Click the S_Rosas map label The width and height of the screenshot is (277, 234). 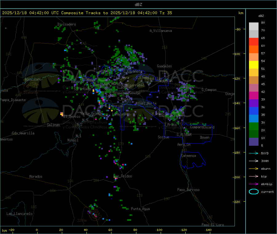(124, 99)
